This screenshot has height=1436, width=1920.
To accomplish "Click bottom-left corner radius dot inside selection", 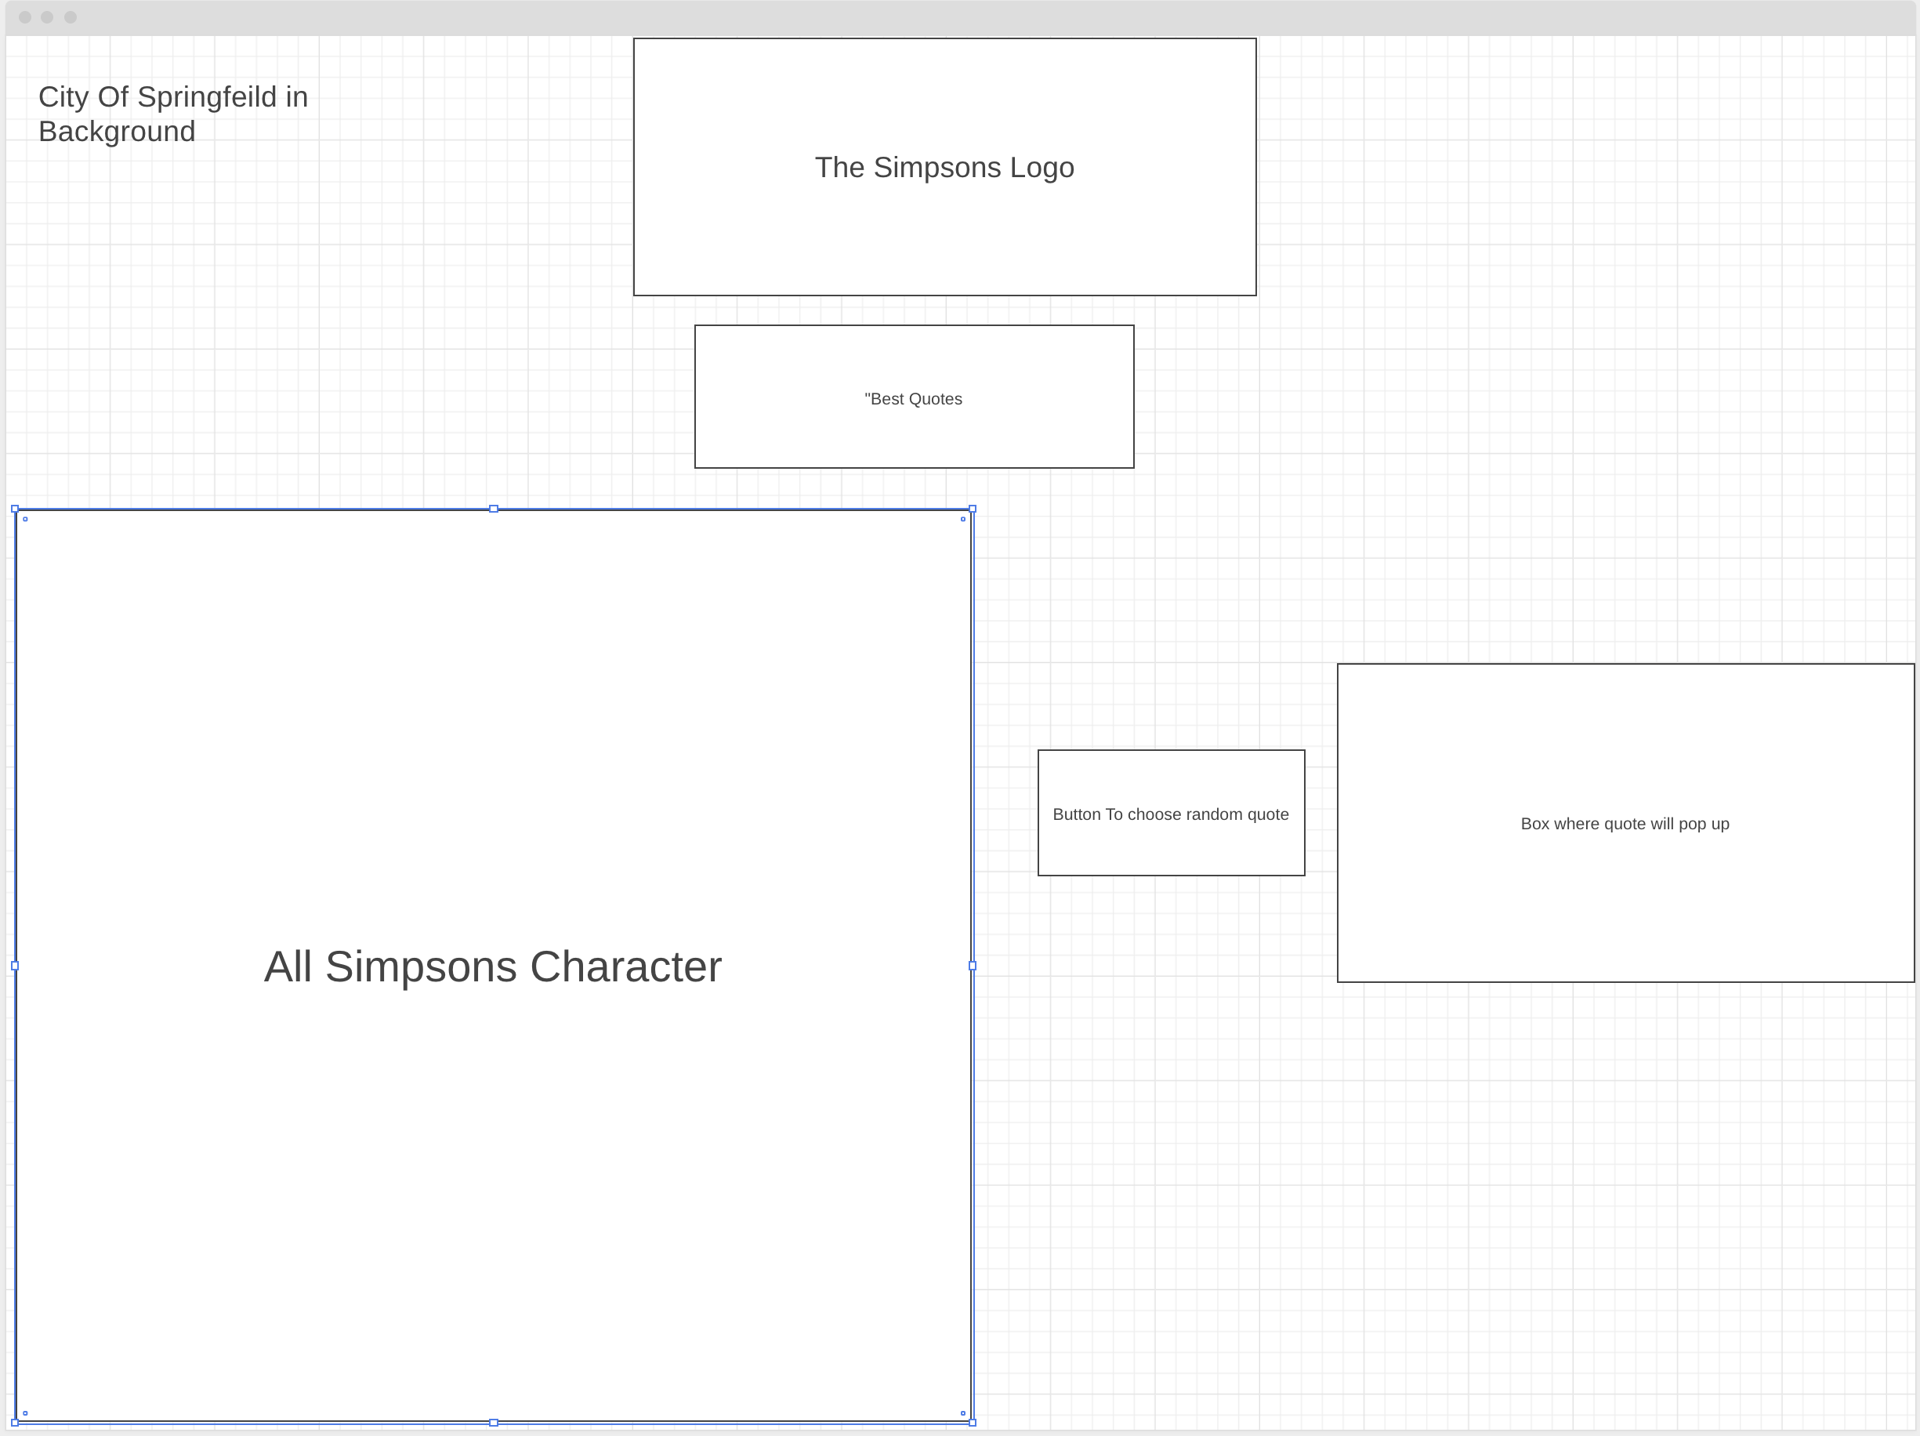I will pos(25,1412).
